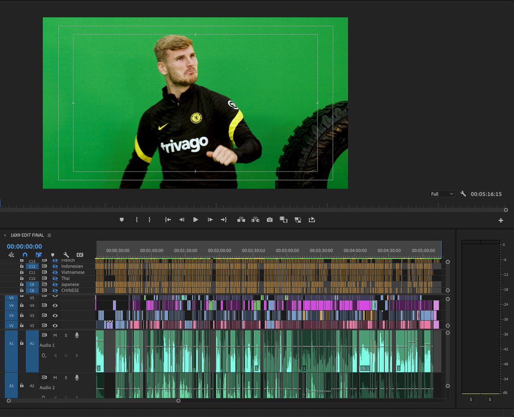Toggle V2 source patching
514x417 pixels.
[11, 325]
